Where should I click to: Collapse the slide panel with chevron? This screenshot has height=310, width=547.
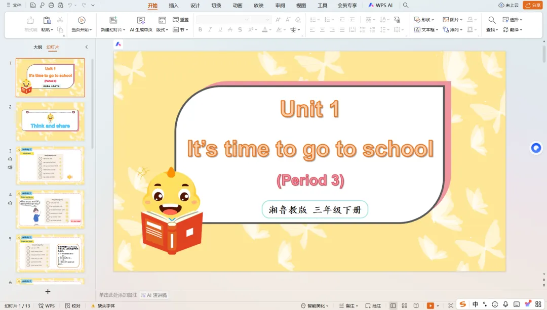point(87,47)
